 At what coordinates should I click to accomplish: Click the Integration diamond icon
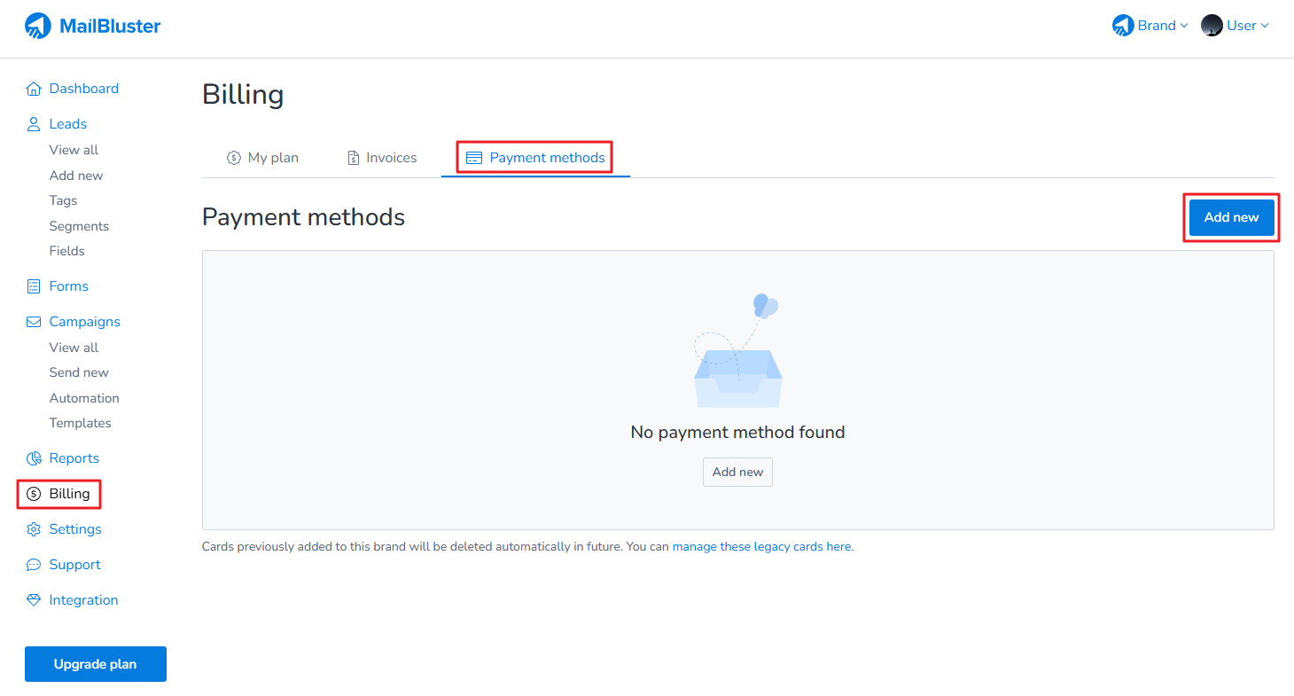pos(34,600)
